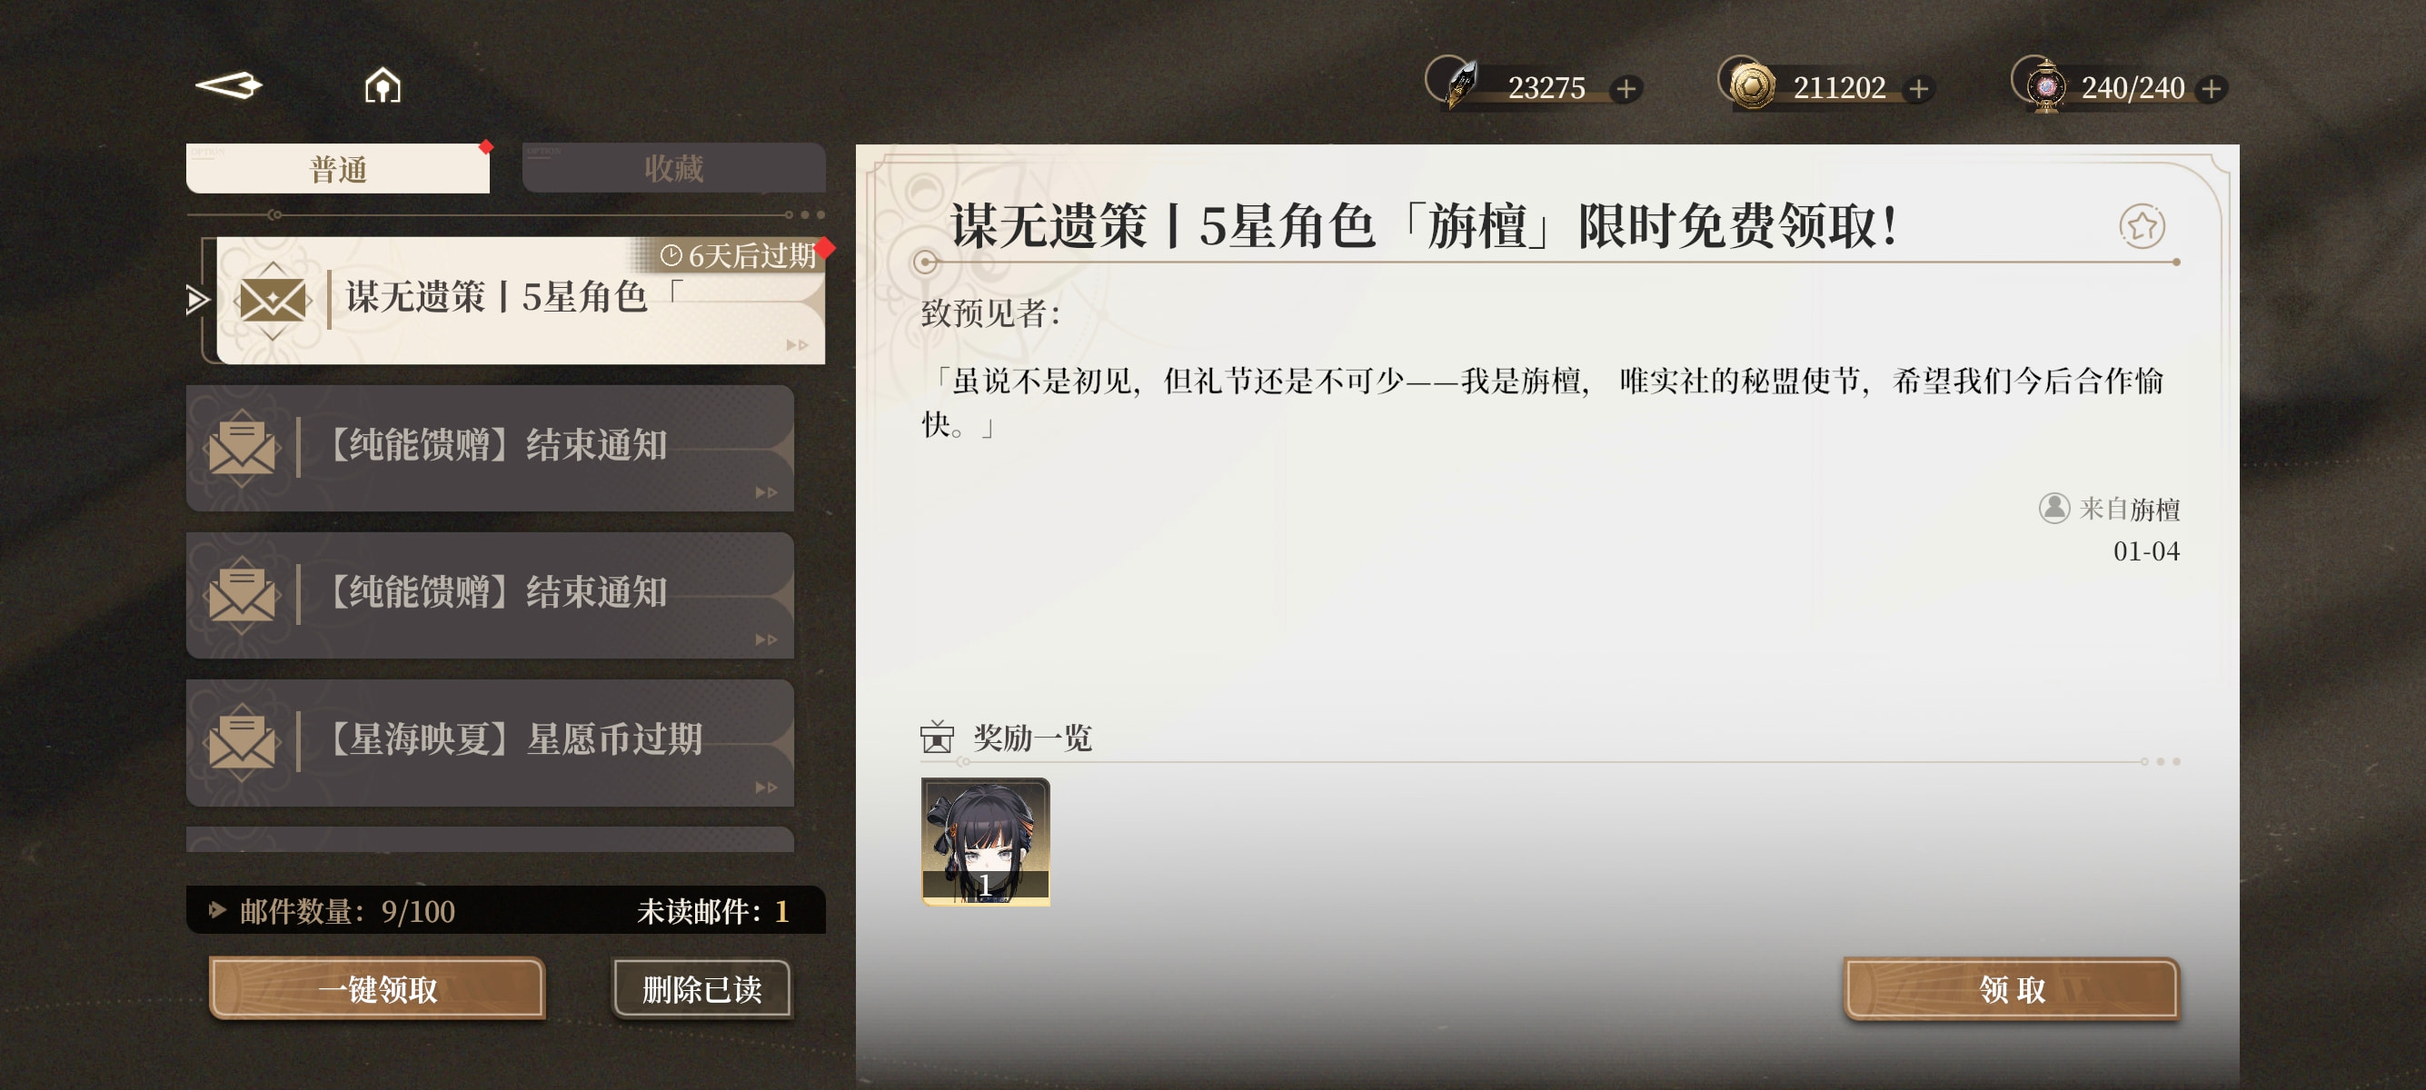Image resolution: width=2426 pixels, height=1090 pixels.
Task: Add more feather currency with plus
Action: (x=1626, y=88)
